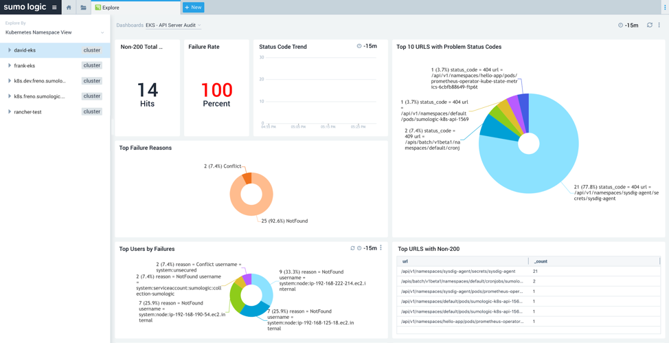
Task: Click the Non-200 Total panel title
Action: point(142,47)
